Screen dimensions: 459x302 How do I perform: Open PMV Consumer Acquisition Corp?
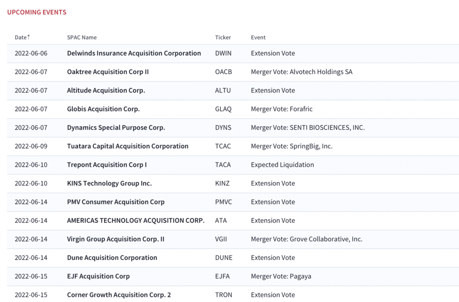coord(116,202)
